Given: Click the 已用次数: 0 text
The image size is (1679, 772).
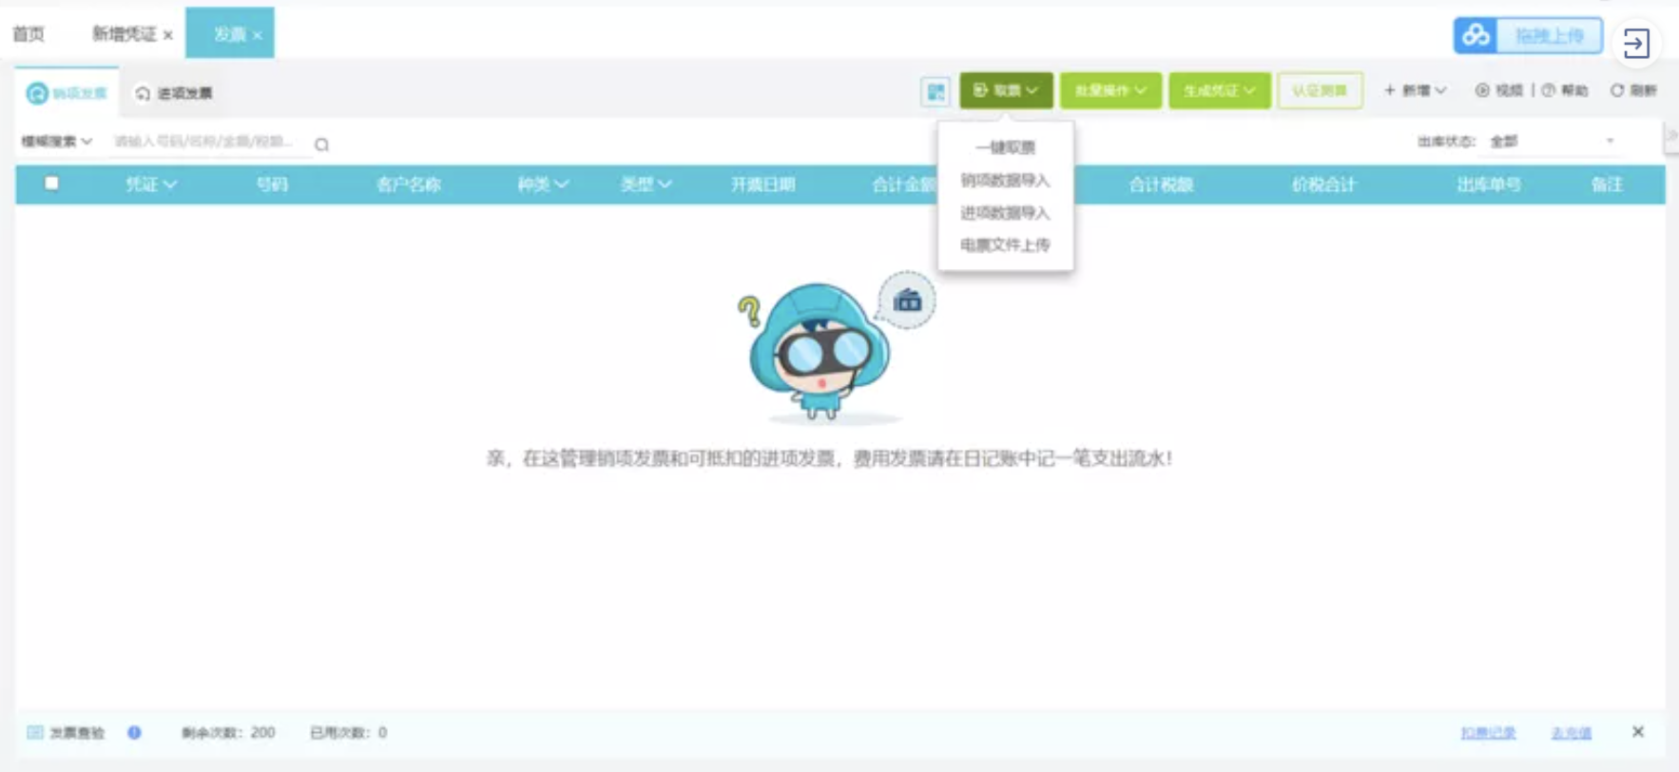Looking at the screenshot, I should (349, 732).
